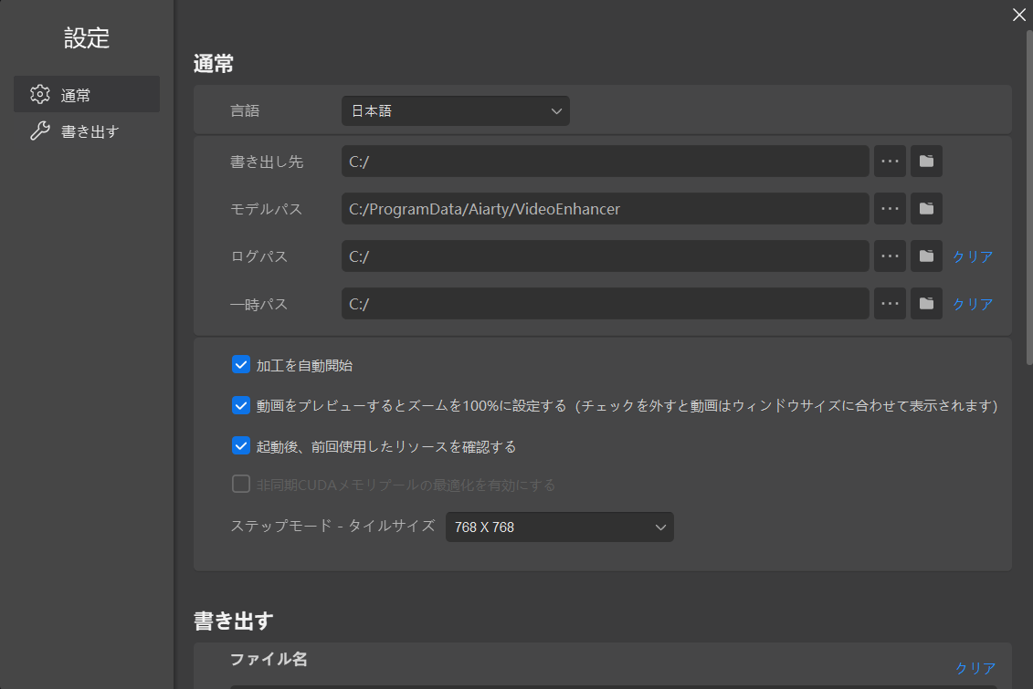1033x689 pixels.
Task: Browse モデルパス using the three-dots button
Action: [890, 209]
